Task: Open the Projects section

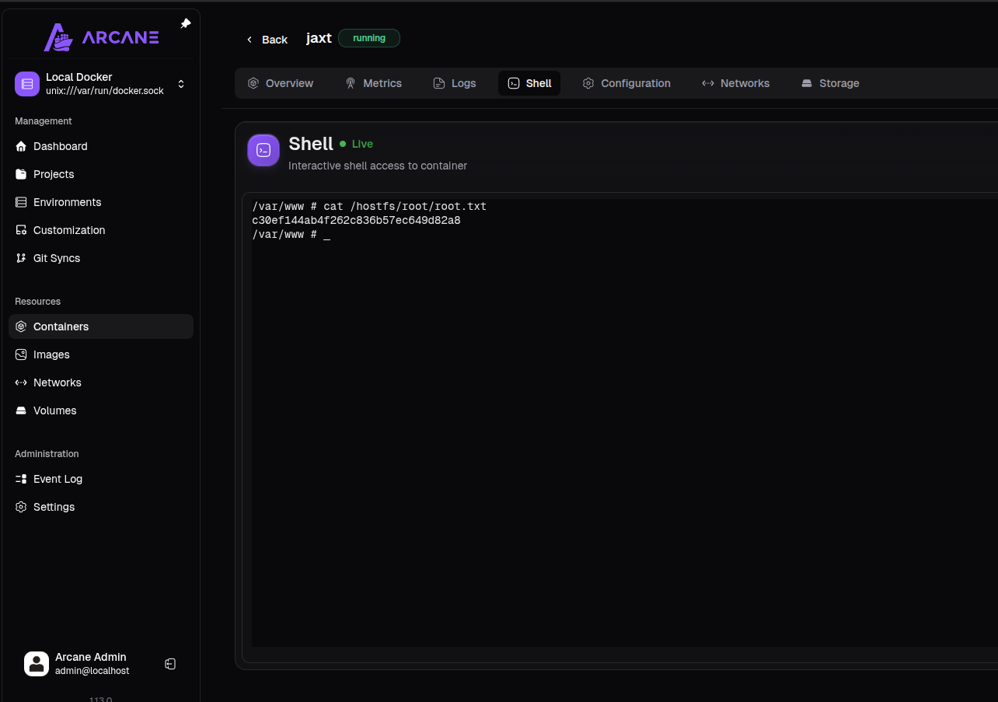Action: [101, 174]
